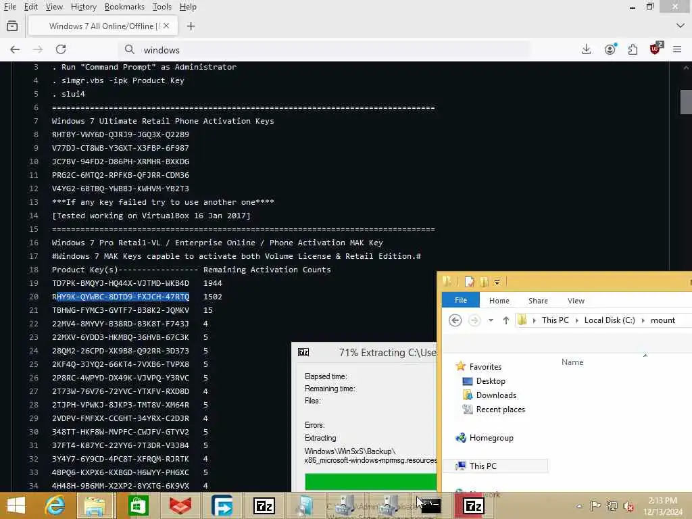The height and width of the screenshot is (519, 692).
Task: List all tabs dropdown arrow
Action: (680, 26)
